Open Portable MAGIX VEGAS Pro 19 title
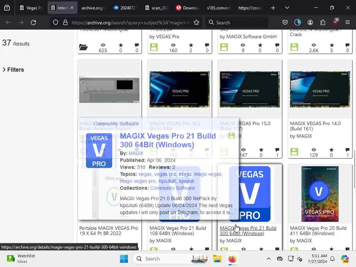356x267 pixels. pyautogui.click(x=108, y=231)
